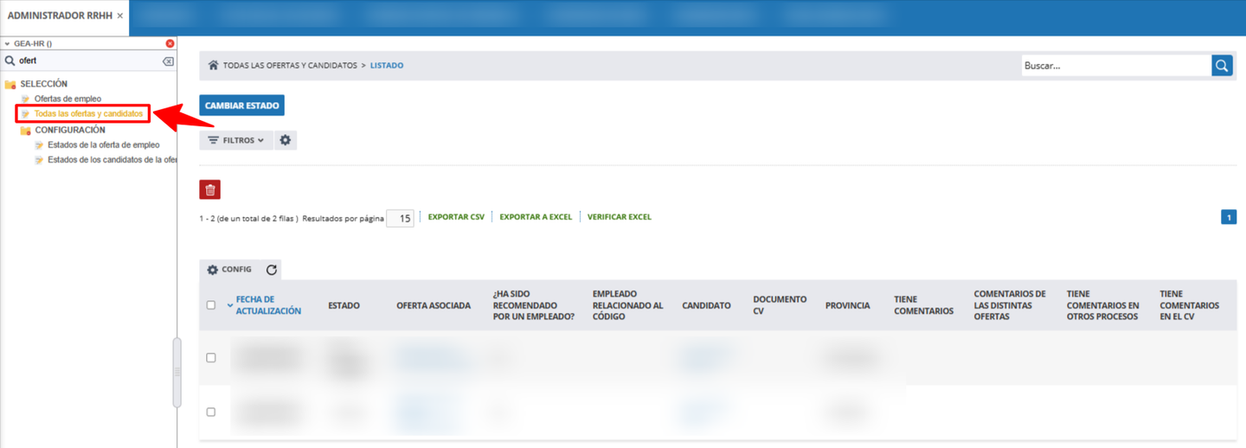
Task: Click the PROVINCIA column header
Action: pos(848,305)
